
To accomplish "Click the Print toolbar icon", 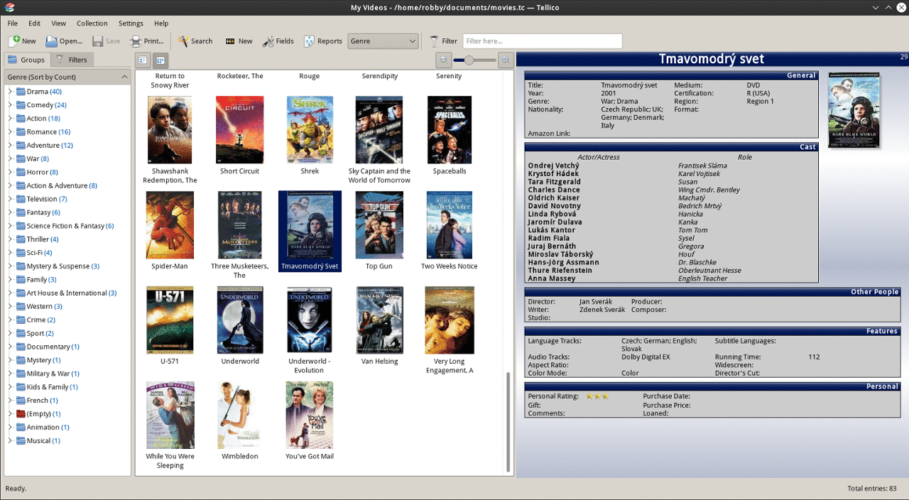I will (137, 41).
